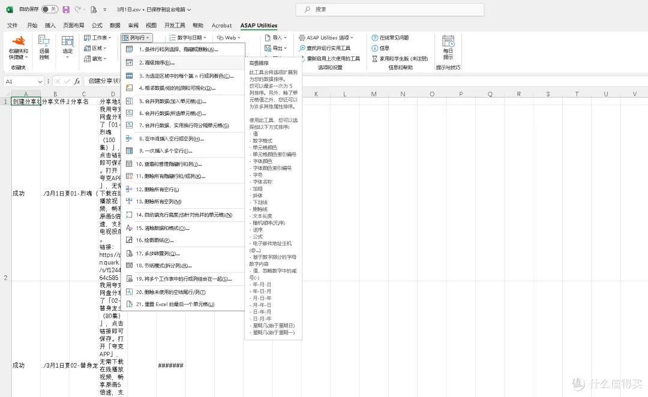
Task: Switch to the 开始 tab
Action: tap(32, 25)
